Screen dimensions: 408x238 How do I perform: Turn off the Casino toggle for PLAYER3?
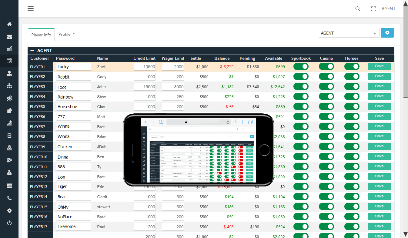(x=326, y=87)
